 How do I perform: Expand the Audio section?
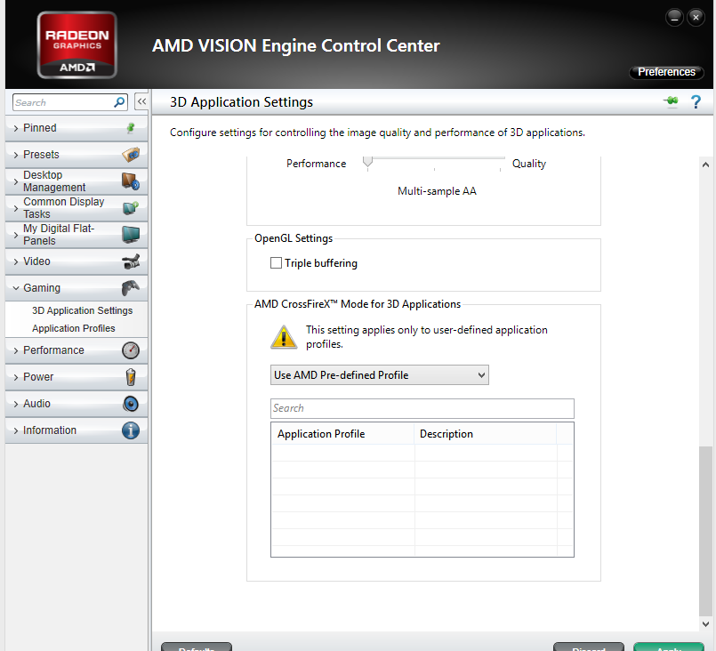[x=76, y=404]
